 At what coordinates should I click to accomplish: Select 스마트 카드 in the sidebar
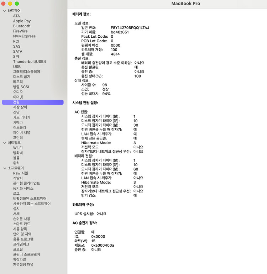pos(22,224)
